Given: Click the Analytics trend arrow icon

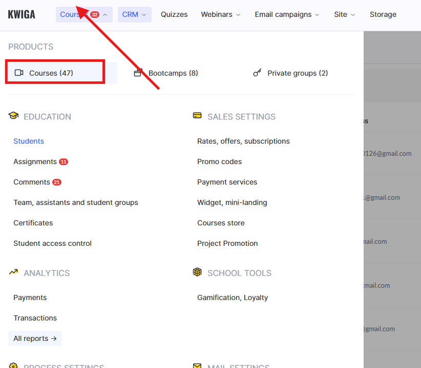Looking at the screenshot, I should pyautogui.click(x=13, y=272).
